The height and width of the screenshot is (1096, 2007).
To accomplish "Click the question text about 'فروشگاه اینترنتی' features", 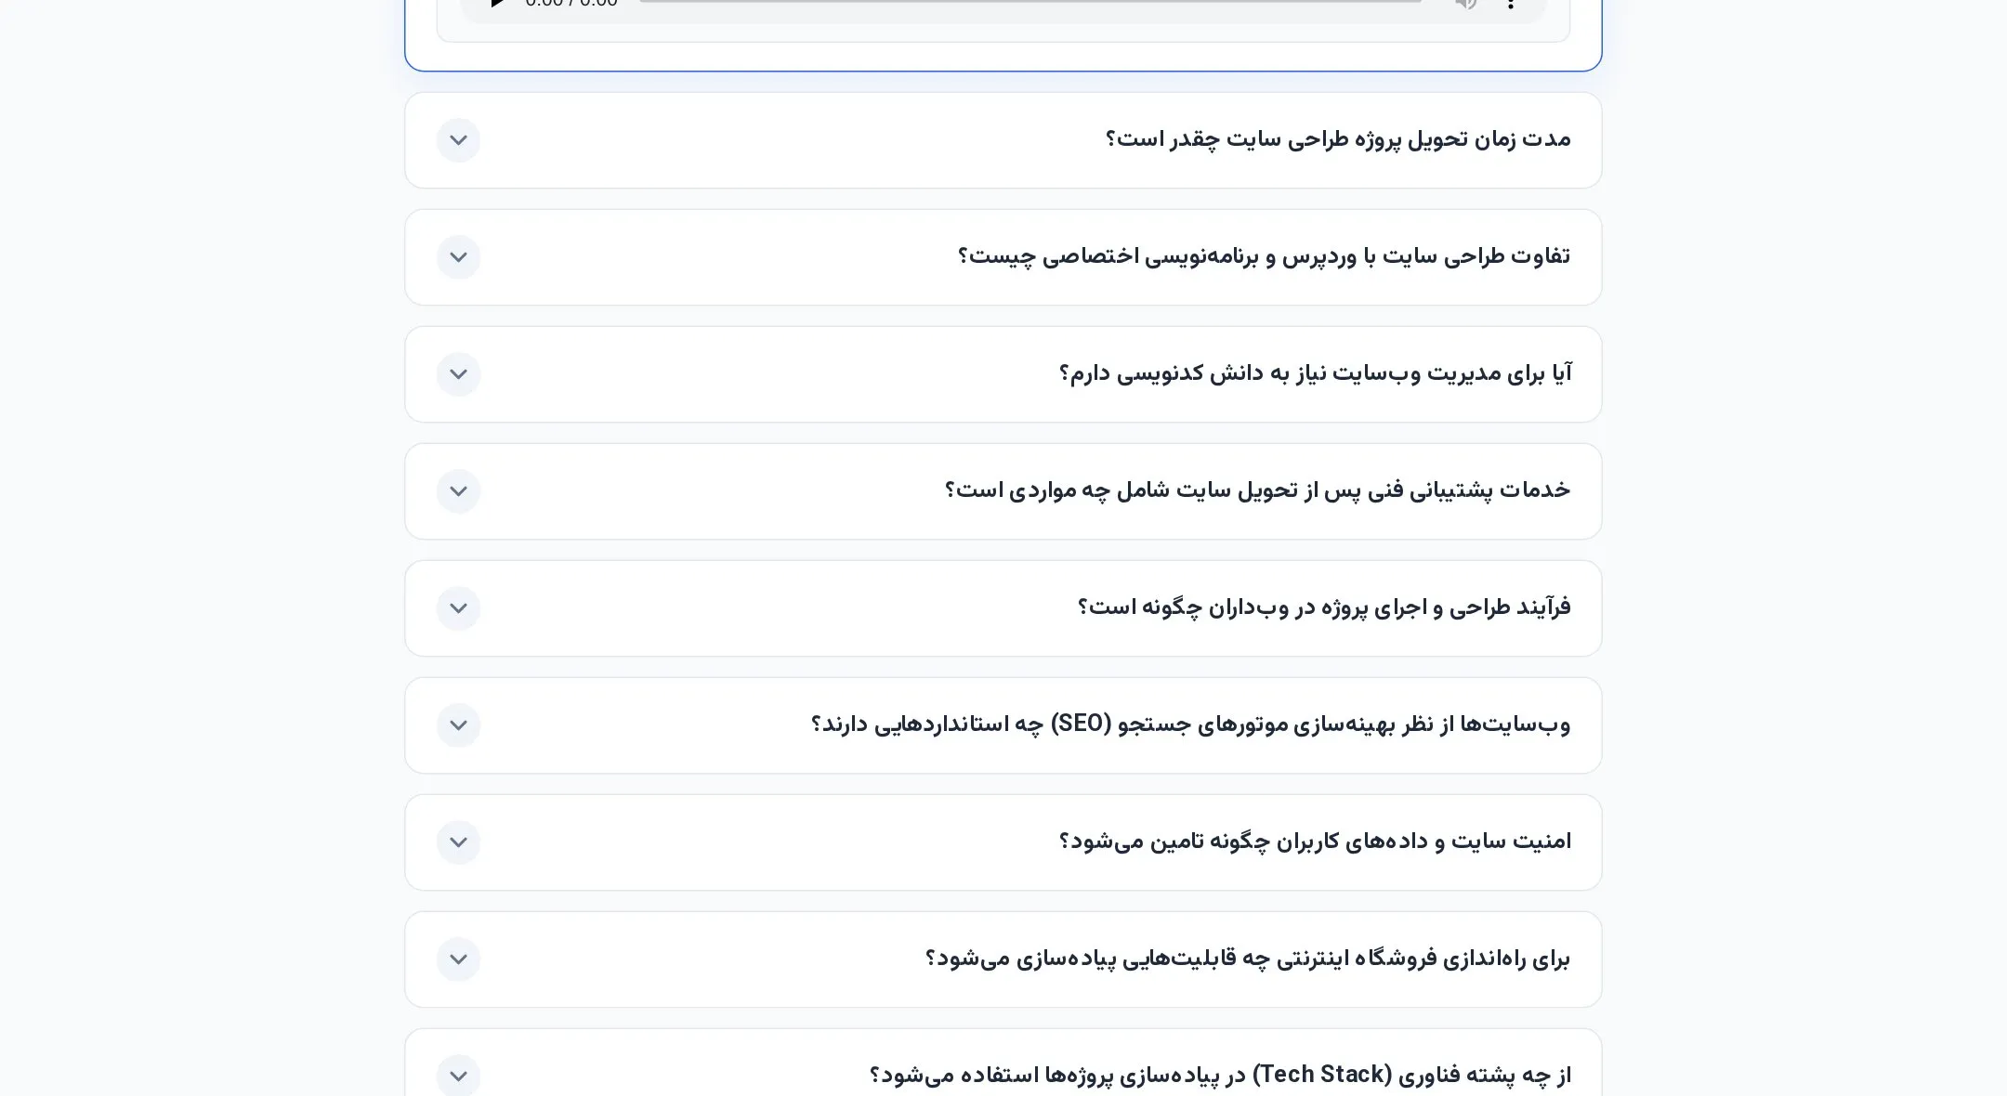I will point(1248,959).
